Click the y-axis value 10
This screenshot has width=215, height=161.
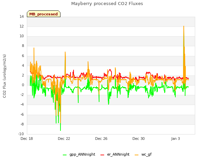coord(21,36)
